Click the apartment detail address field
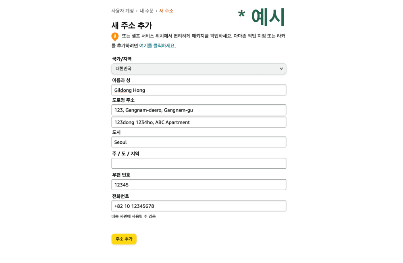 (199, 122)
